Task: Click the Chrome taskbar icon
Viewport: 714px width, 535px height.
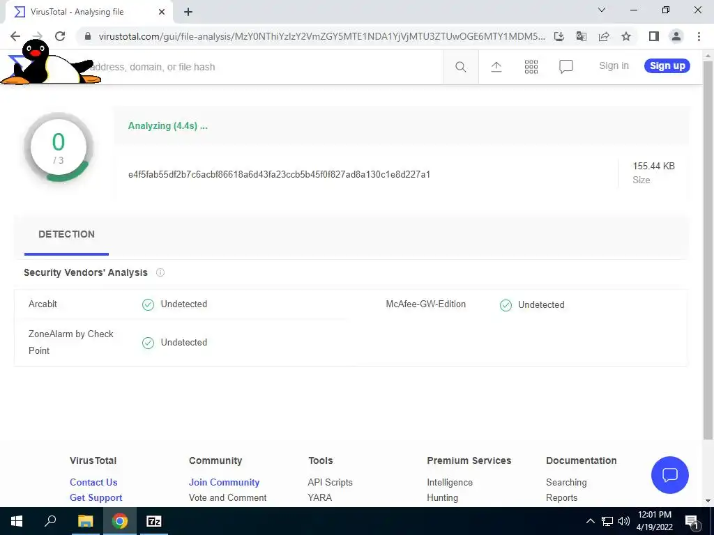Action: point(120,521)
